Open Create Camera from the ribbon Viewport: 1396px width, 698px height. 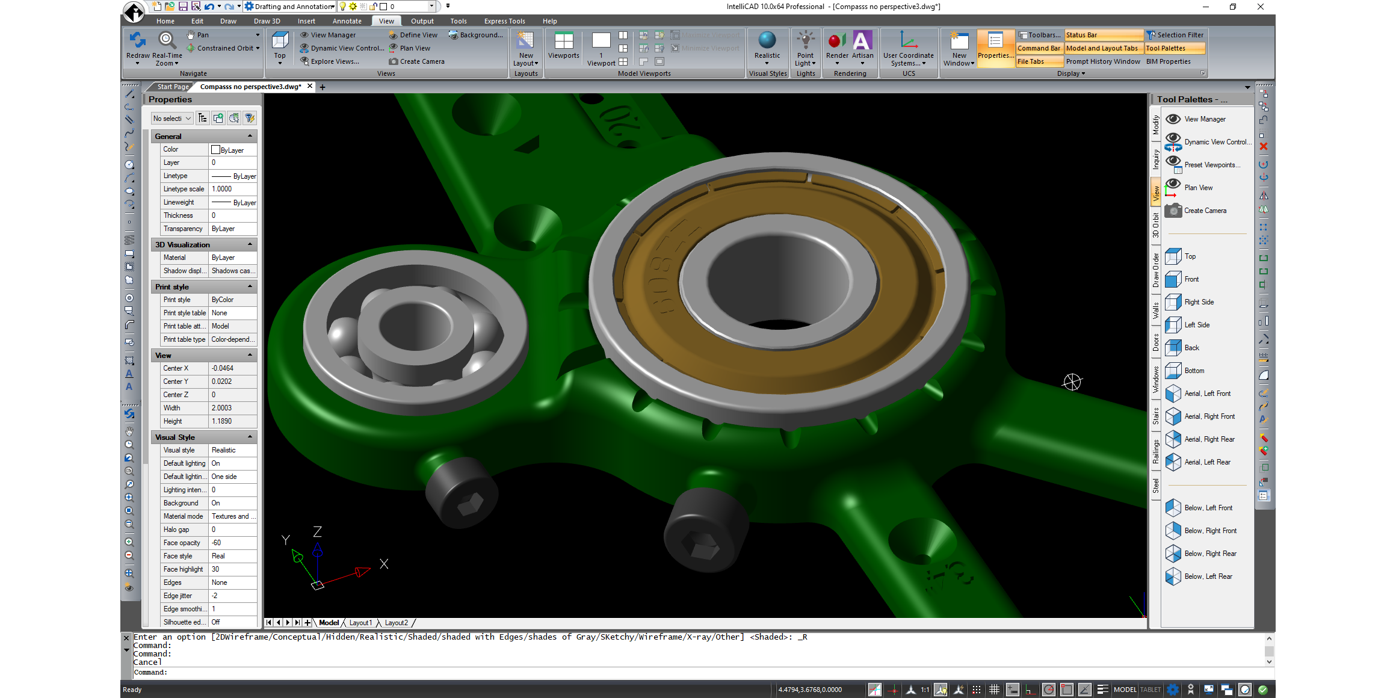click(417, 61)
